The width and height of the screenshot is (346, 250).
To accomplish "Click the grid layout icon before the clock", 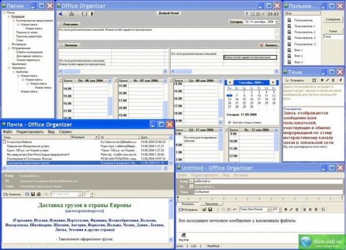I will click(258, 14).
